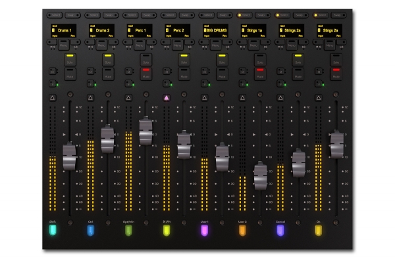Open the Menu button under Drums 2
The image size is (395, 261).
101,45
